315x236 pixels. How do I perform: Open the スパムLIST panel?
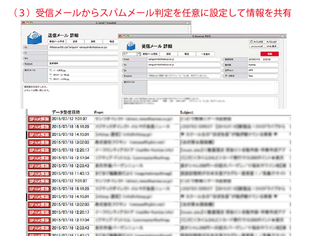[x=271, y=42]
